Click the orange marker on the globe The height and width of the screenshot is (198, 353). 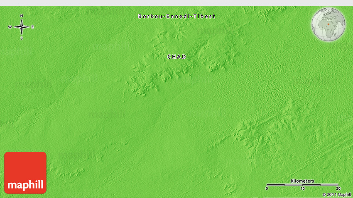tap(328, 24)
